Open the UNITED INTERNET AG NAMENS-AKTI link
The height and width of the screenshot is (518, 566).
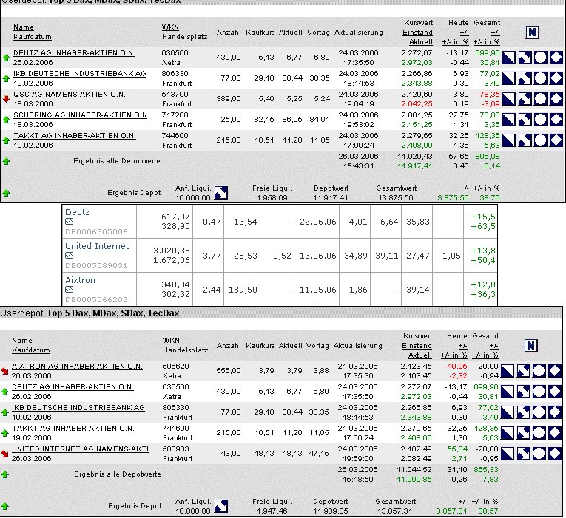[80, 449]
